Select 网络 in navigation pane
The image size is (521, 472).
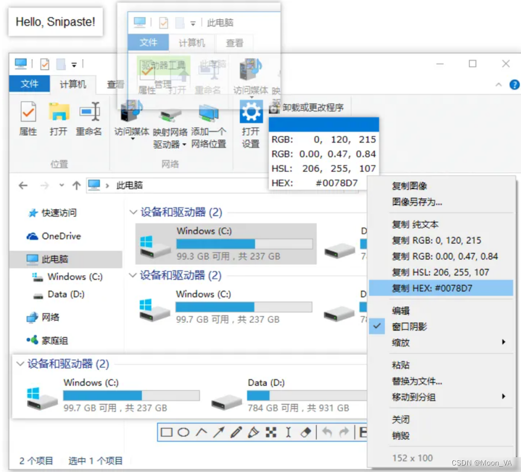pos(43,317)
